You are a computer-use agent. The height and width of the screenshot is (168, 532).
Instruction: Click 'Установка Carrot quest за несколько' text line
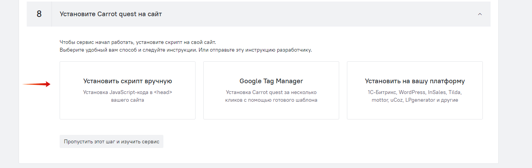pyautogui.click(x=271, y=92)
